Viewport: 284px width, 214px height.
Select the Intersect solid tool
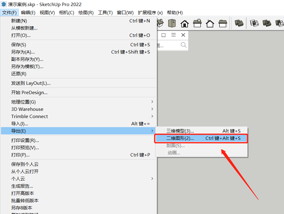tap(254, 23)
